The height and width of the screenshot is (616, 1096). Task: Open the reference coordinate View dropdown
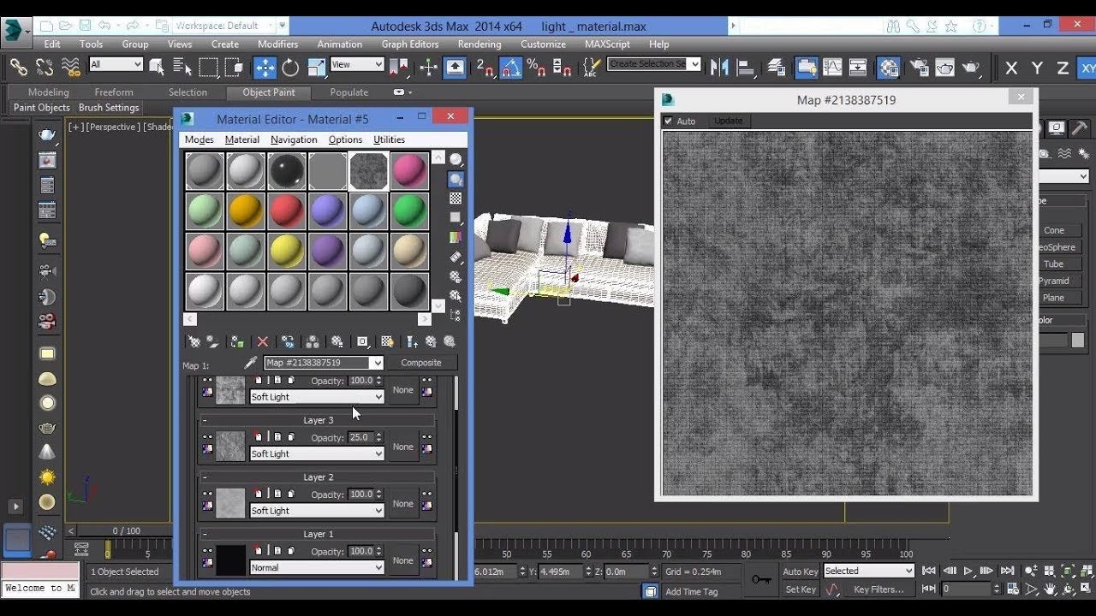[356, 64]
